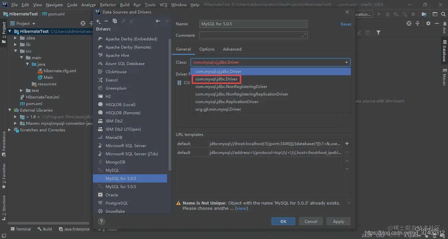Click the filter icon in the Database panel
This screenshot has height=239, width=448.
pyautogui.click(x=378, y=33)
